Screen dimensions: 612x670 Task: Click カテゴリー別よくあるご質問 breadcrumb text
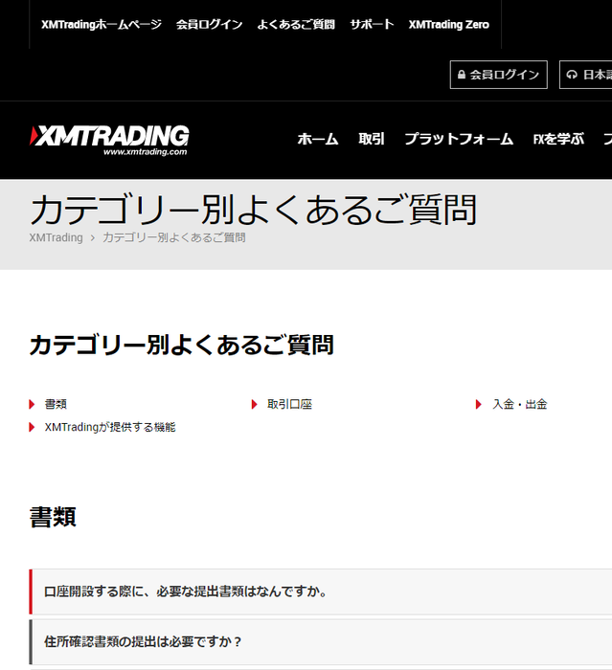(174, 237)
